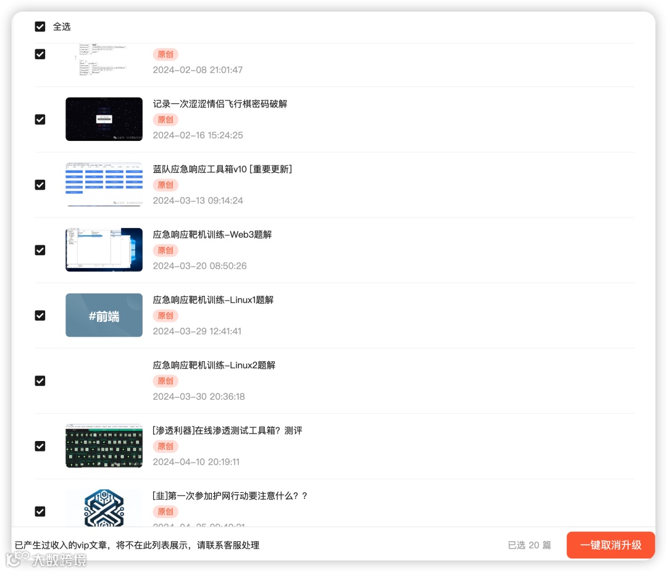This screenshot has width=667, height=572.
Task: Click the 原创 tag above 2024-02-08 date
Action: (x=166, y=54)
